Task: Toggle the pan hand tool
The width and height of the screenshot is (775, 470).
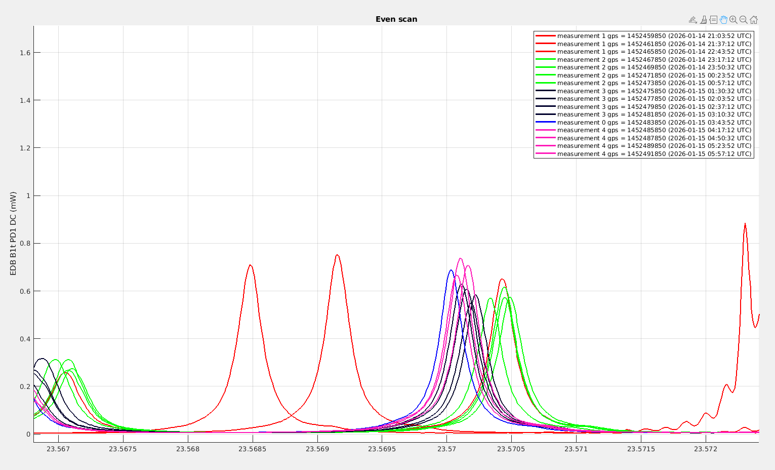Action: pos(723,20)
